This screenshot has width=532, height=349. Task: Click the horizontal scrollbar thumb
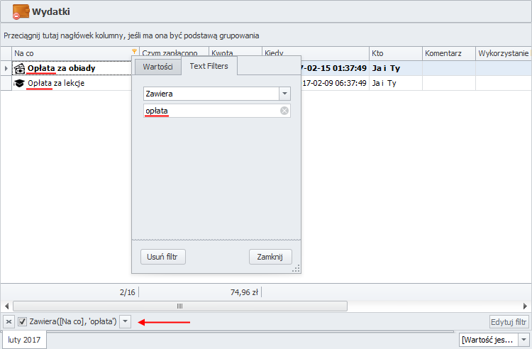(177, 306)
